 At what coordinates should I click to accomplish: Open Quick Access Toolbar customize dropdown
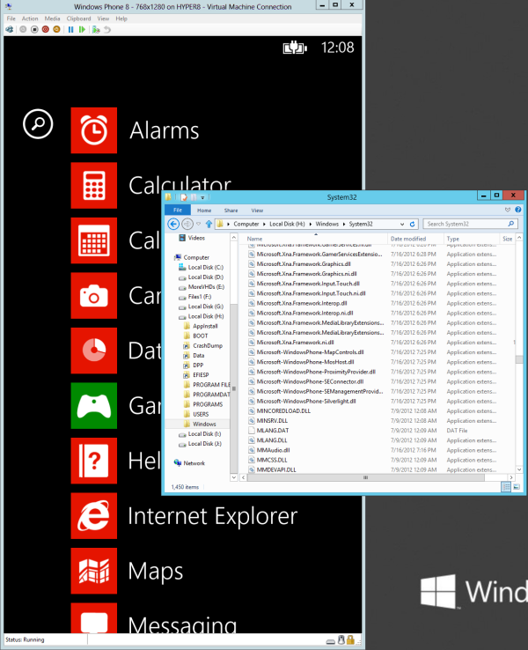(x=202, y=197)
